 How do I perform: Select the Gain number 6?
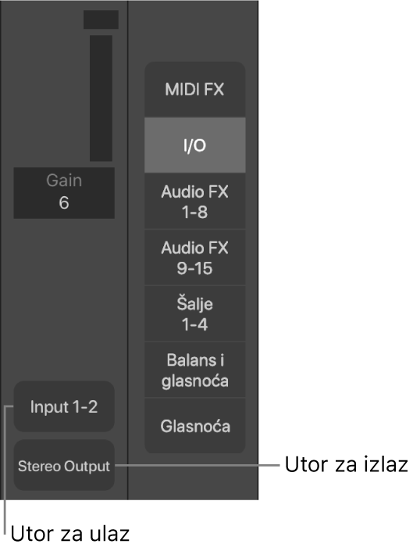(x=64, y=202)
